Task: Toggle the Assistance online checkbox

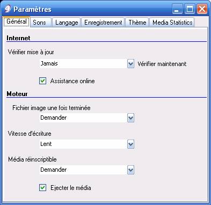Action: [42, 81]
